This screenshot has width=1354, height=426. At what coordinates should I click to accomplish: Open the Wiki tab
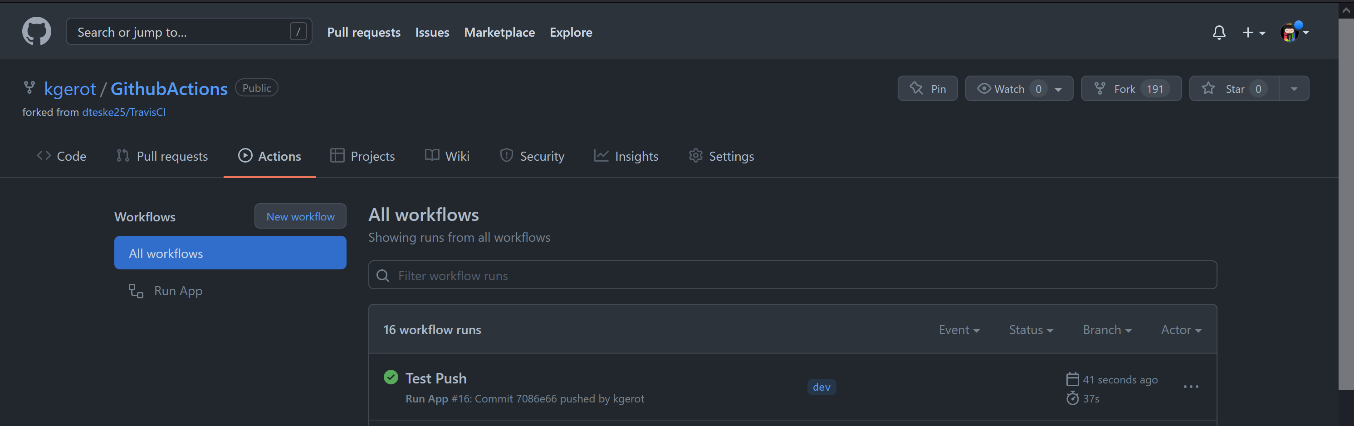(447, 156)
